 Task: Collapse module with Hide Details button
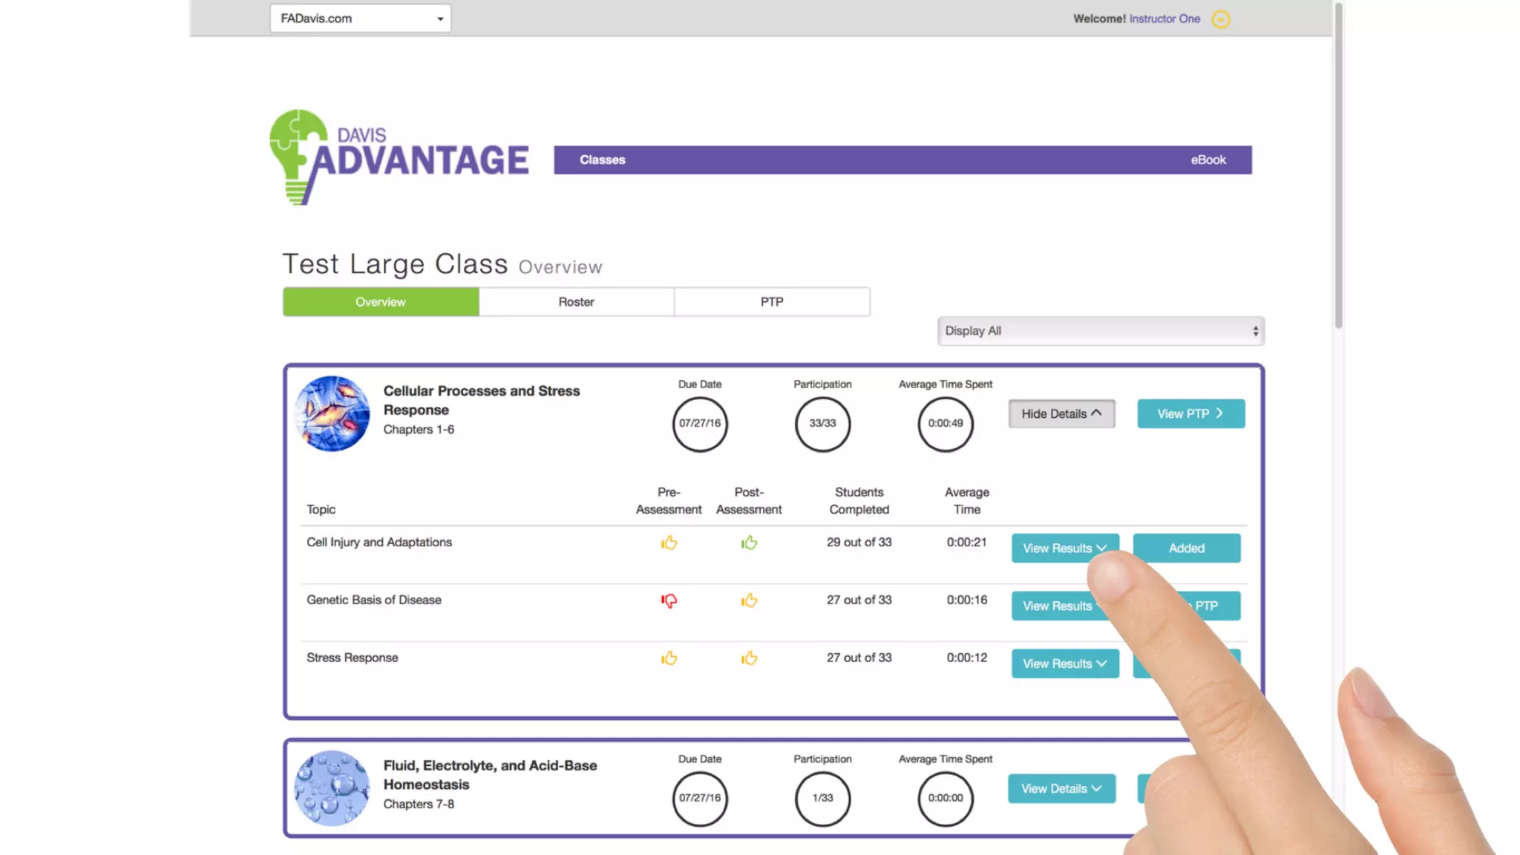tap(1061, 414)
